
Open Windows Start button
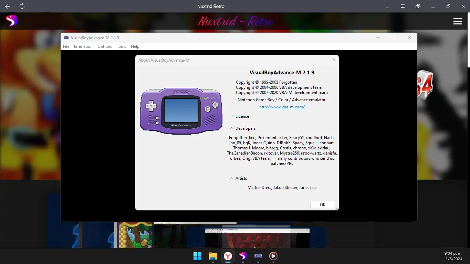click(197, 256)
